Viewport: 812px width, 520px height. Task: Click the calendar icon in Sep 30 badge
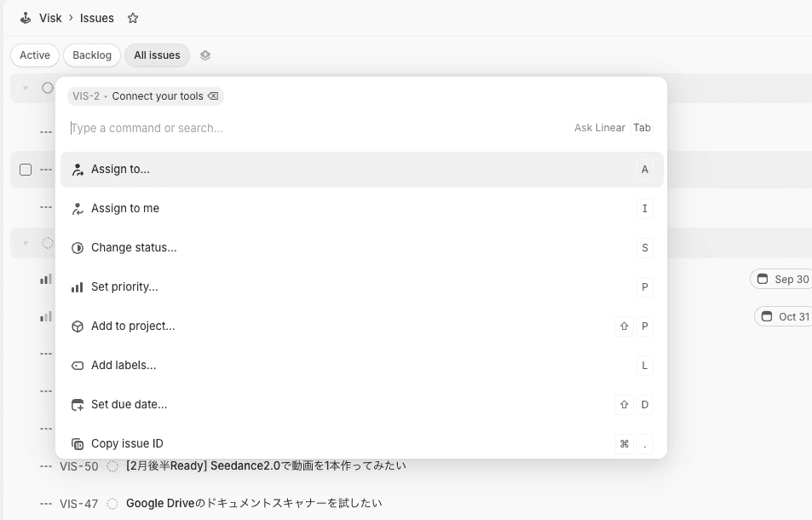click(763, 279)
